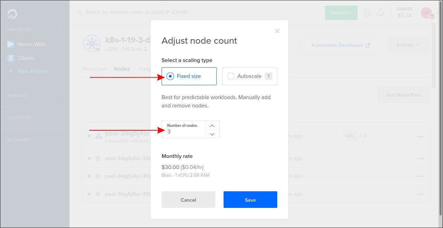
Task: Open the ellipsis menu for the first pool row
Action: [421, 136]
